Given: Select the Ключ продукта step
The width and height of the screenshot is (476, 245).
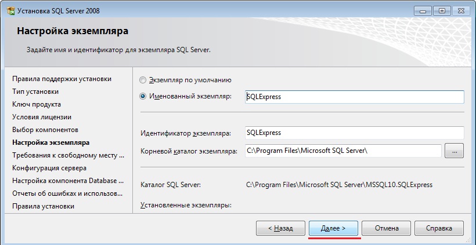Looking at the screenshot, I should 37,104.
